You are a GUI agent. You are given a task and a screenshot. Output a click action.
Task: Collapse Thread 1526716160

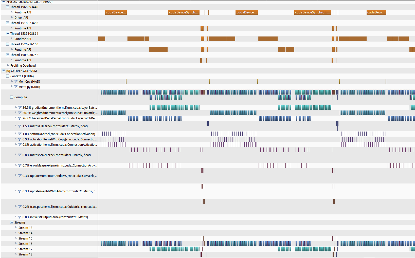(8, 44)
